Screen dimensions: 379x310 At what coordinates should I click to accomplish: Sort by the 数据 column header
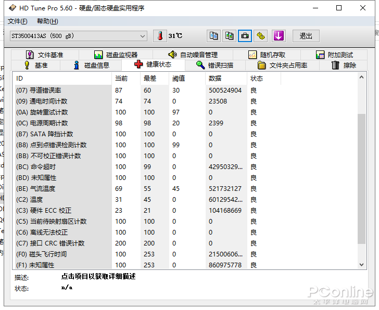(x=226, y=79)
